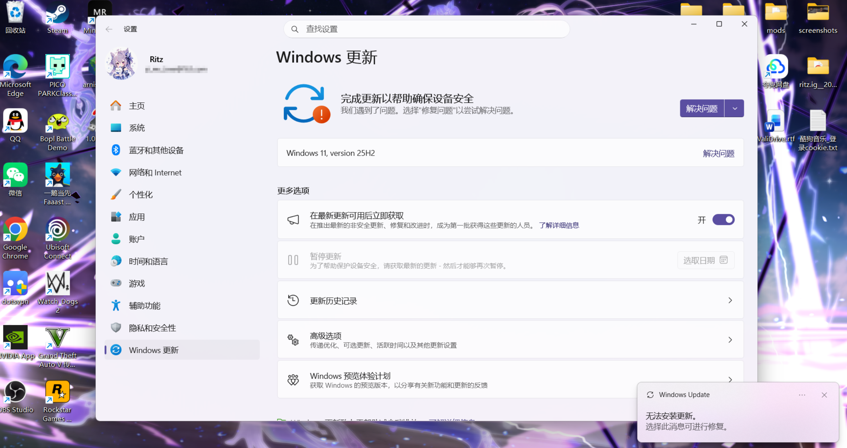Dismiss the Windows Update notification
The image size is (847, 448).
click(824, 395)
